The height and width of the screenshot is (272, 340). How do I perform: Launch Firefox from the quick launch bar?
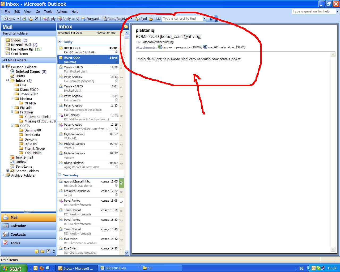point(42,268)
